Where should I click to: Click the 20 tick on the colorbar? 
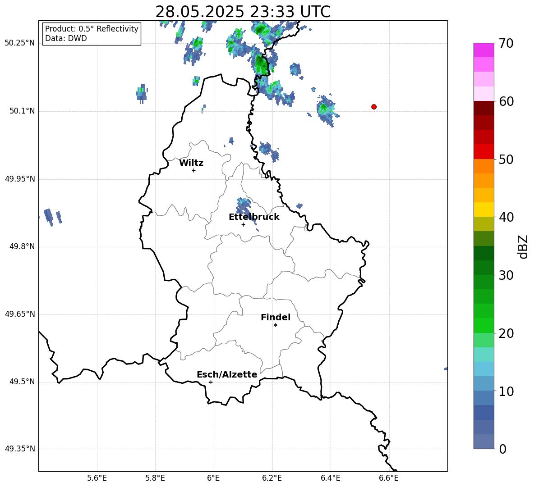pos(506,333)
